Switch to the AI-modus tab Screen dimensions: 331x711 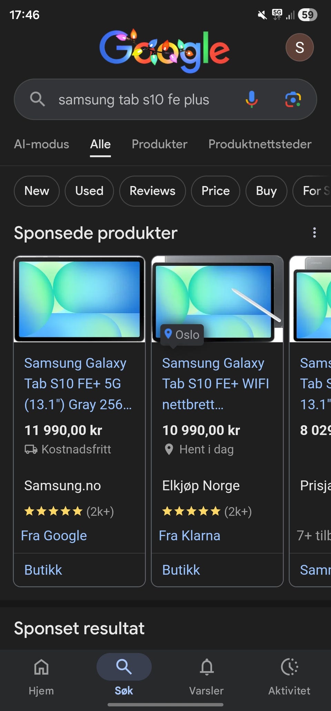41,144
